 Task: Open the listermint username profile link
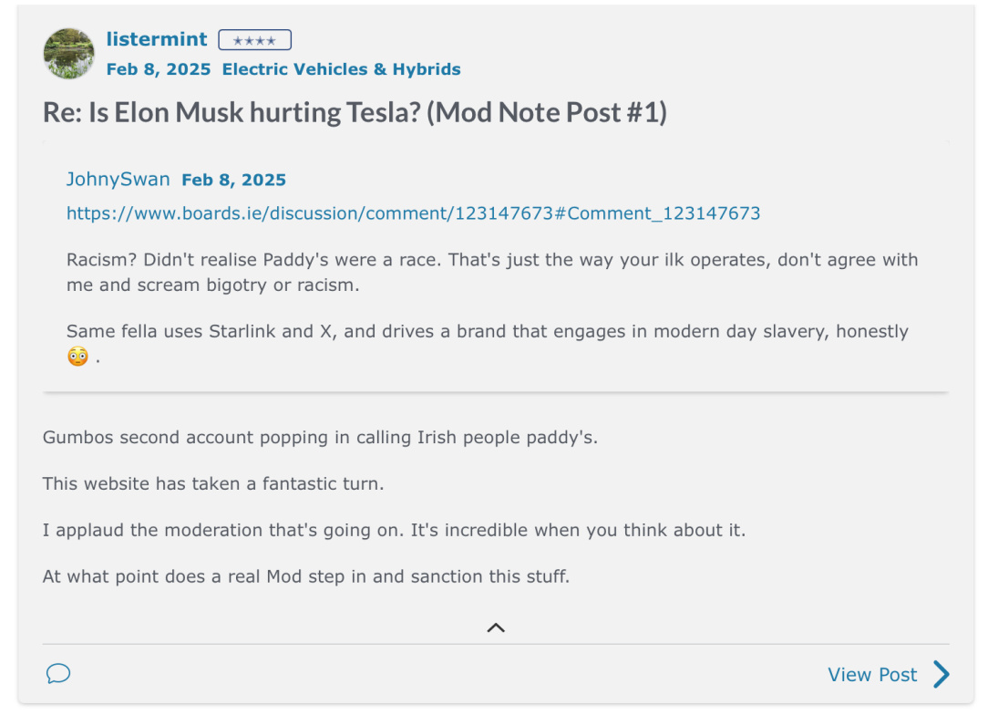(x=156, y=39)
